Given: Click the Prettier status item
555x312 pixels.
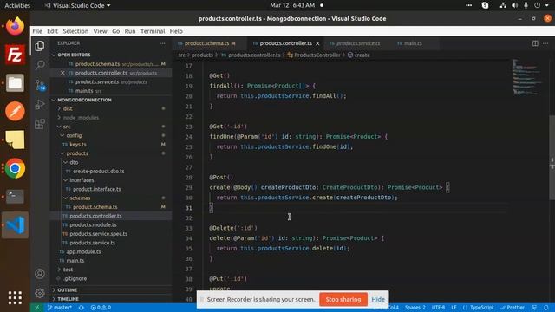Looking at the screenshot, I should coord(513,308).
